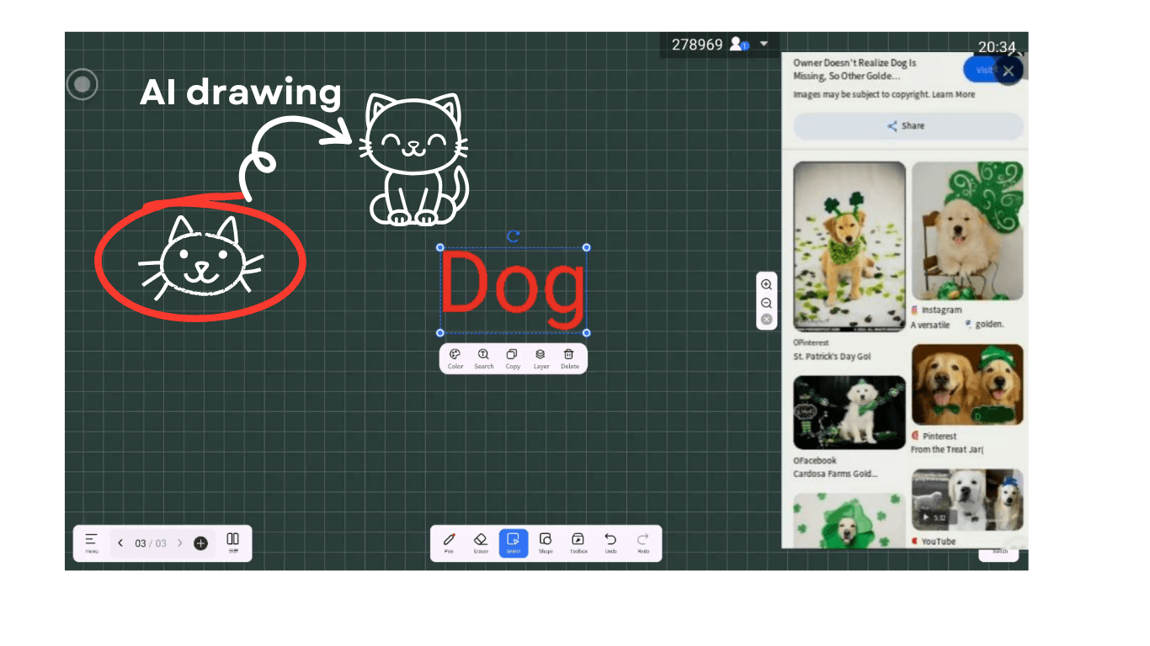Copy the selected Dog object
The image size is (1150, 646).
pos(512,358)
